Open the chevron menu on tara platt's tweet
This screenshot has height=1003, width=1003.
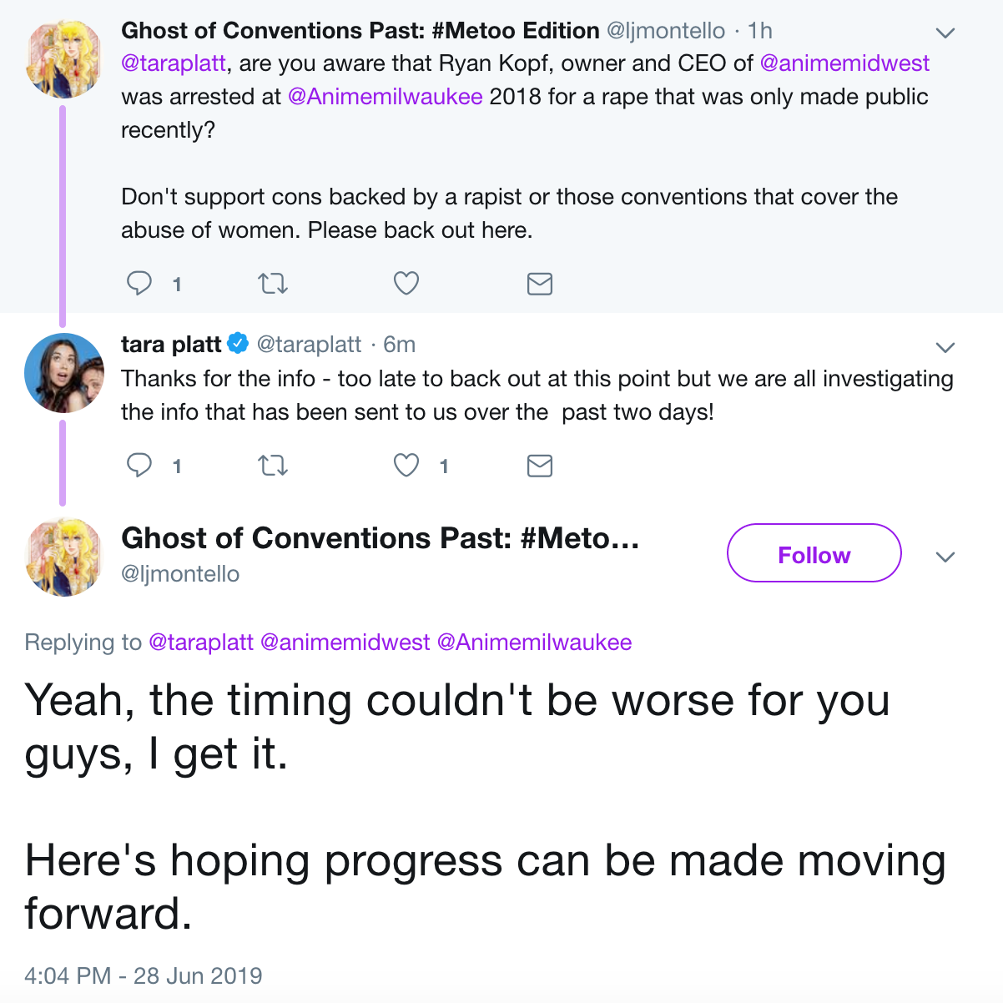[945, 347]
